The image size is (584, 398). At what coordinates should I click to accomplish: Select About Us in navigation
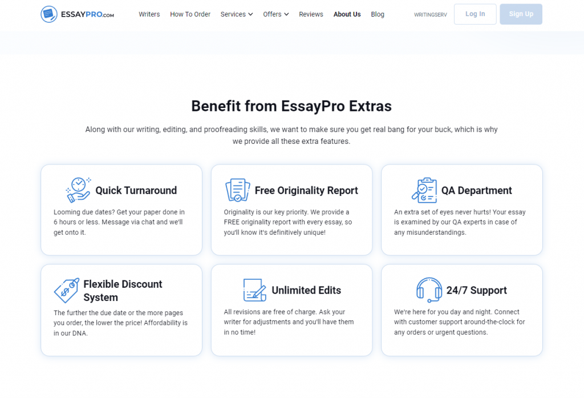click(x=347, y=14)
